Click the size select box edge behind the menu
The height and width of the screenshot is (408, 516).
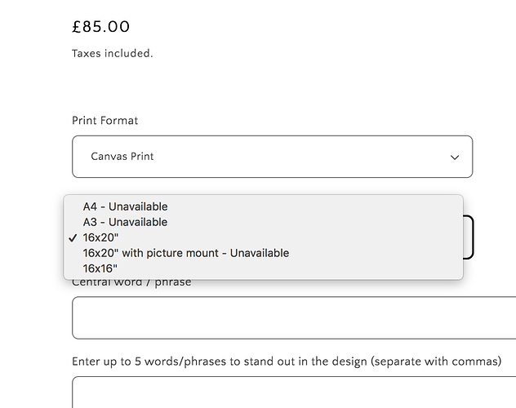tap(469, 237)
